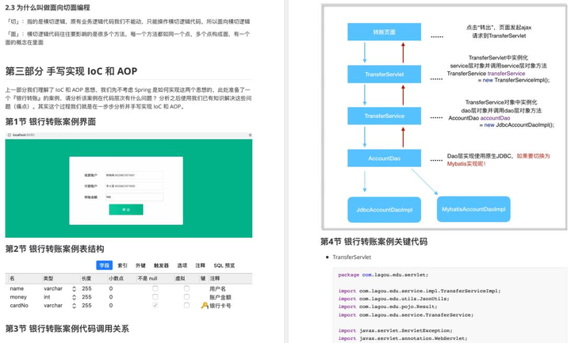Toggle 不是 null checkbox for name row
The width and height of the screenshot is (571, 343).
tap(155, 288)
